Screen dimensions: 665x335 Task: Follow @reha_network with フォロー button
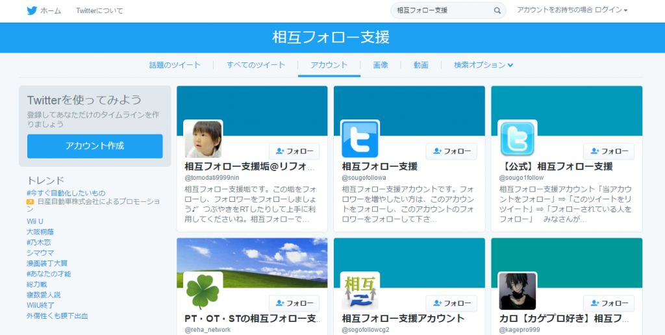(x=294, y=303)
